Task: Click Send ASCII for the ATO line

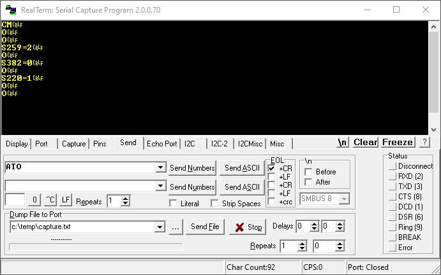Action: coord(241,168)
